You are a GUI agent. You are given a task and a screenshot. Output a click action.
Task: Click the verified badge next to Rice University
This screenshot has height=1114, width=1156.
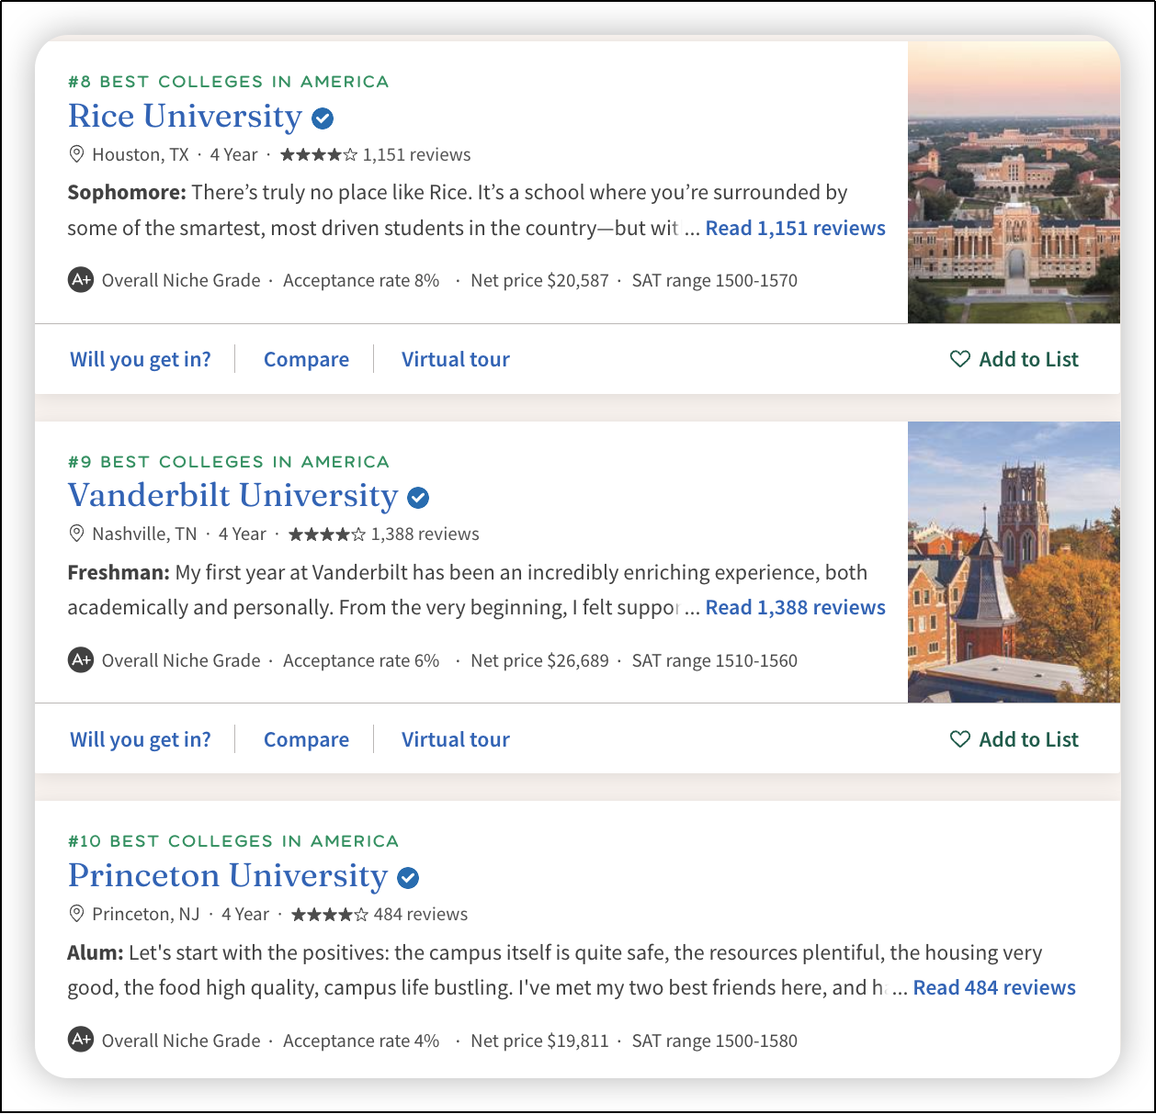[x=323, y=118]
